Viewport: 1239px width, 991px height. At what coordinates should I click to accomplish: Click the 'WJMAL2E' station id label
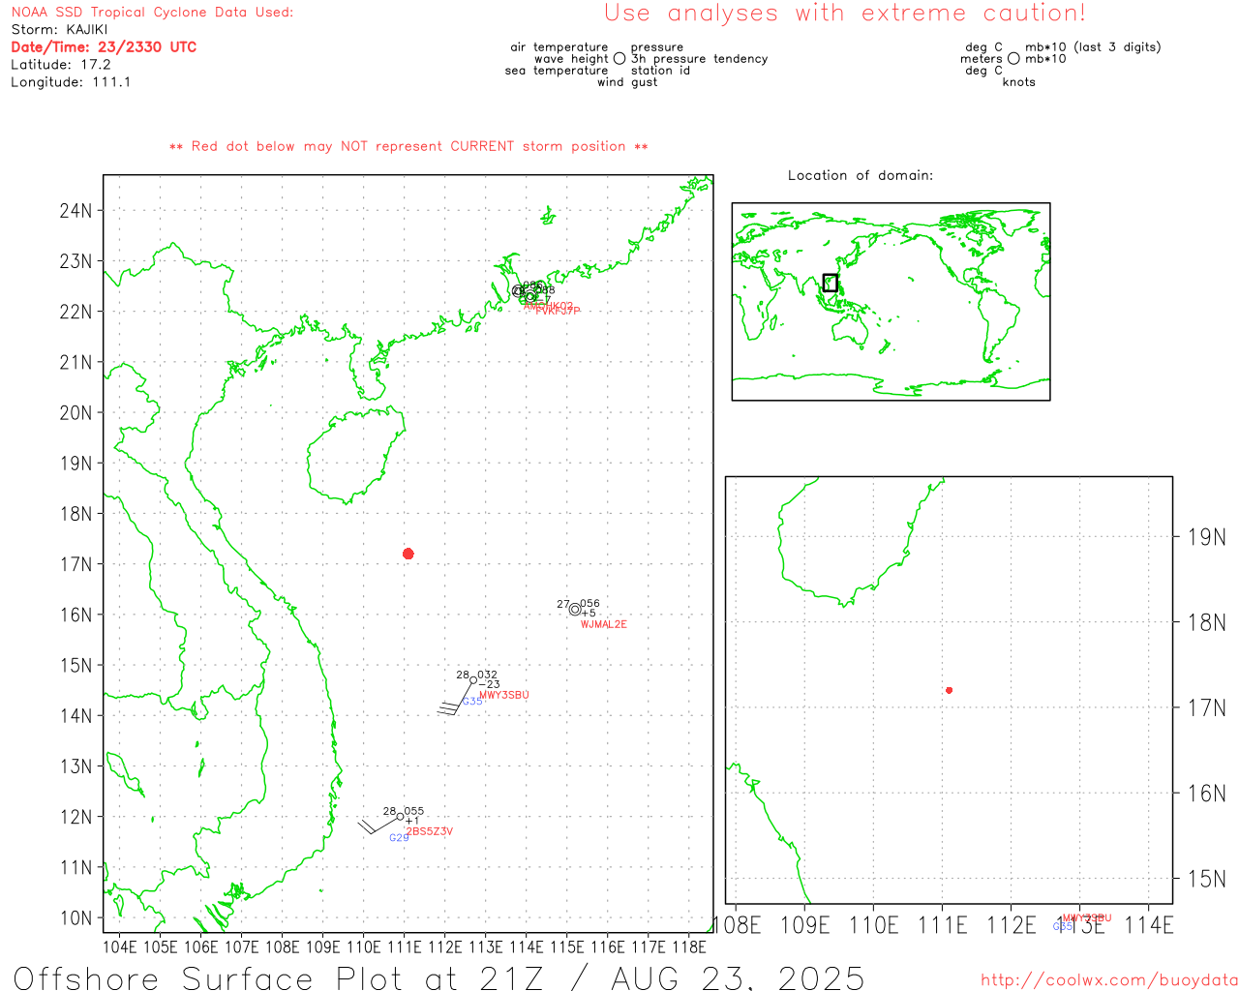[x=604, y=624]
